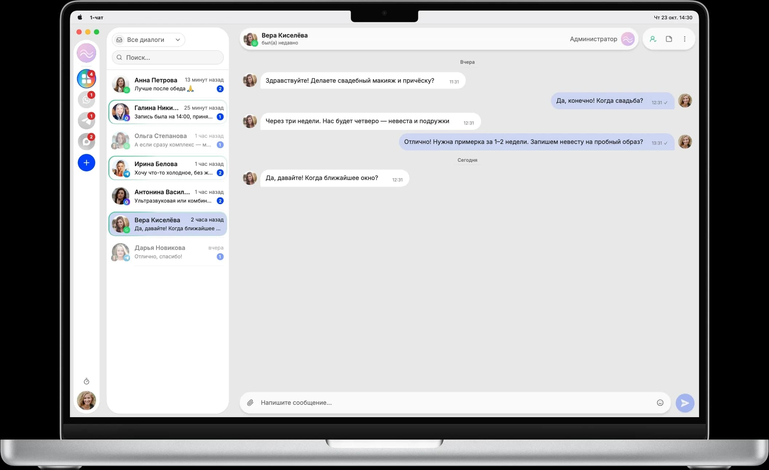Click Вера Киселёва avatar in chat header

pyautogui.click(x=250, y=39)
